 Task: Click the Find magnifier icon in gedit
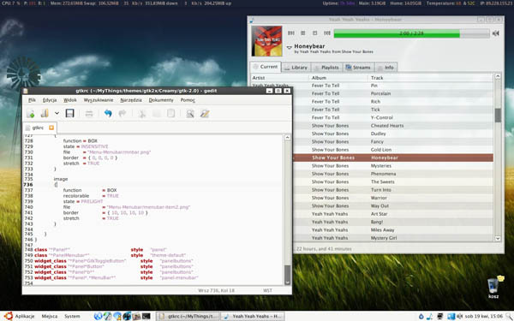click(190, 114)
